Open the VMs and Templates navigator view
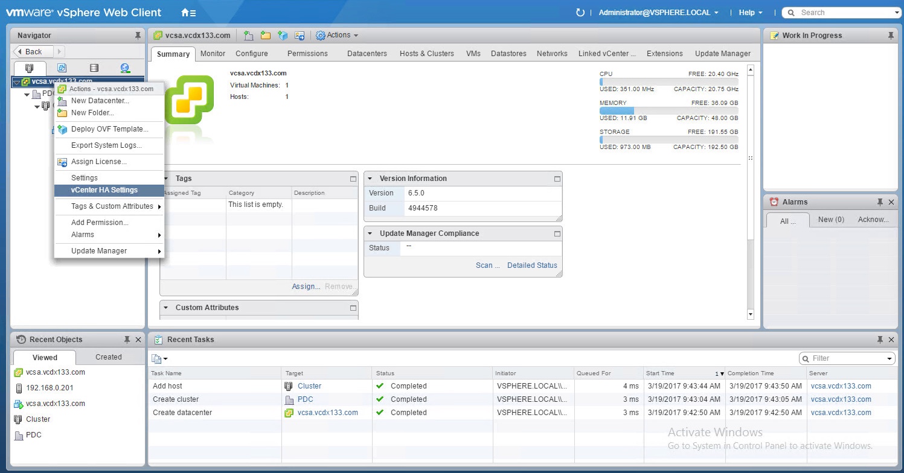904x473 pixels. (x=62, y=68)
